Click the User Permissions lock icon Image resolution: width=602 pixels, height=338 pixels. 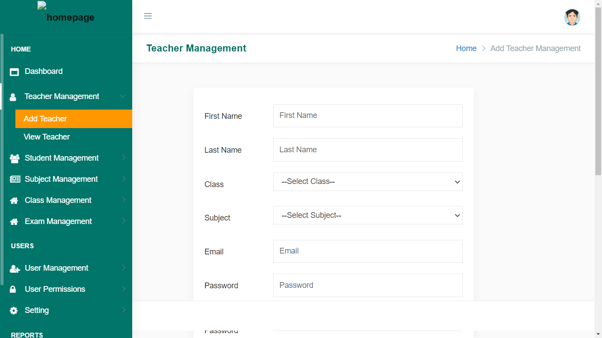[14, 289]
